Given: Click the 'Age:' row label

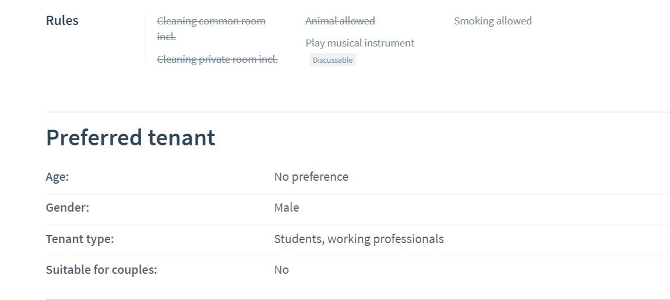Looking at the screenshot, I should pyautogui.click(x=57, y=176).
